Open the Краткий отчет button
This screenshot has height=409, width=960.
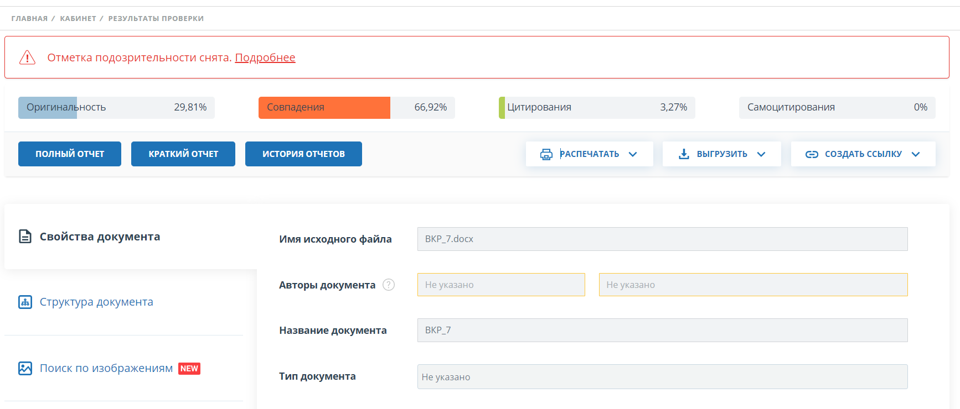tap(183, 154)
